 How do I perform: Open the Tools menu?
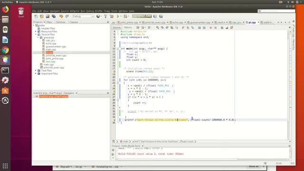114,11
